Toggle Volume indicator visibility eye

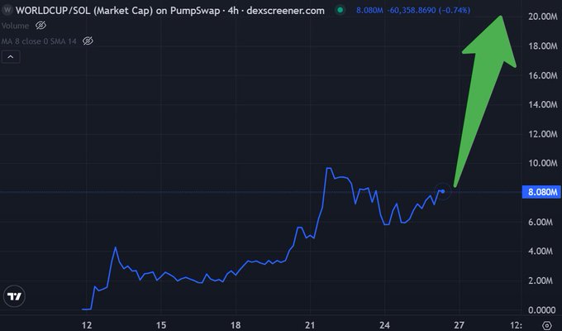(40, 26)
